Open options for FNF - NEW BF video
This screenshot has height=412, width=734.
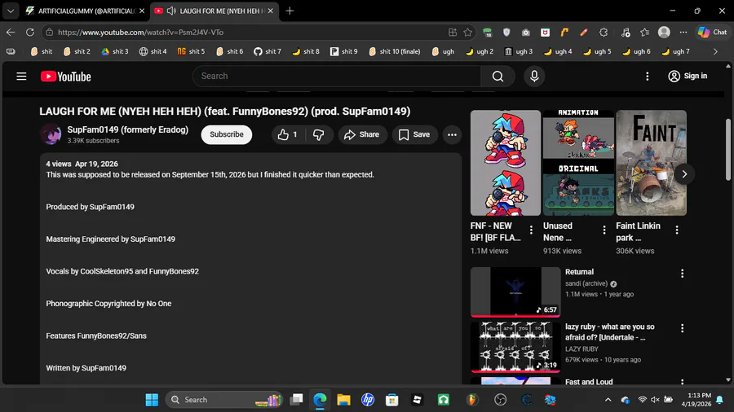pyautogui.click(x=531, y=230)
